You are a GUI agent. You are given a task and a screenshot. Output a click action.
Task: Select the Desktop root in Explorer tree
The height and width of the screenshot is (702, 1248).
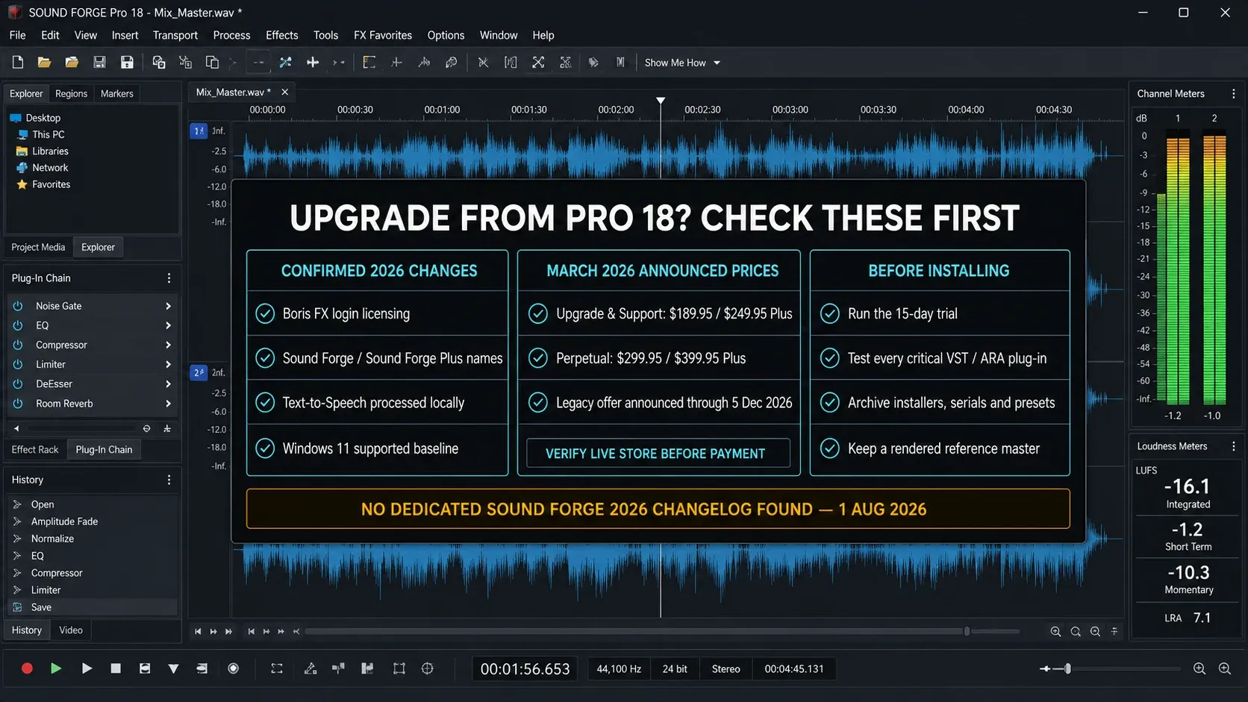[35, 118]
